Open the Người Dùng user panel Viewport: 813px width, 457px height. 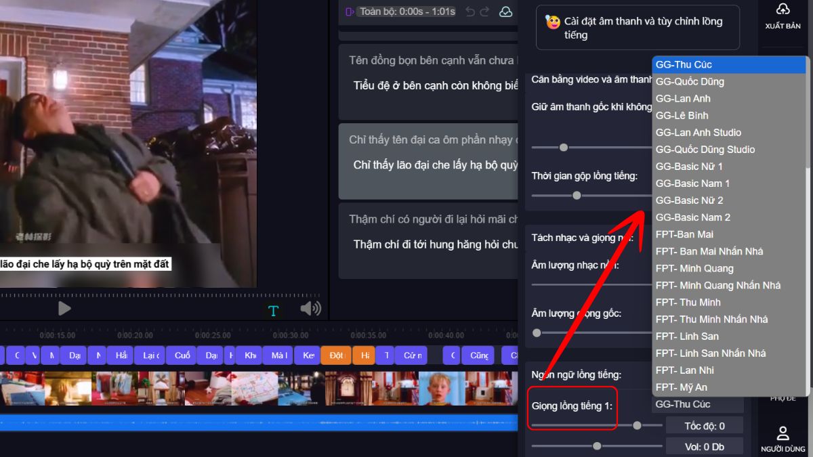(783, 439)
